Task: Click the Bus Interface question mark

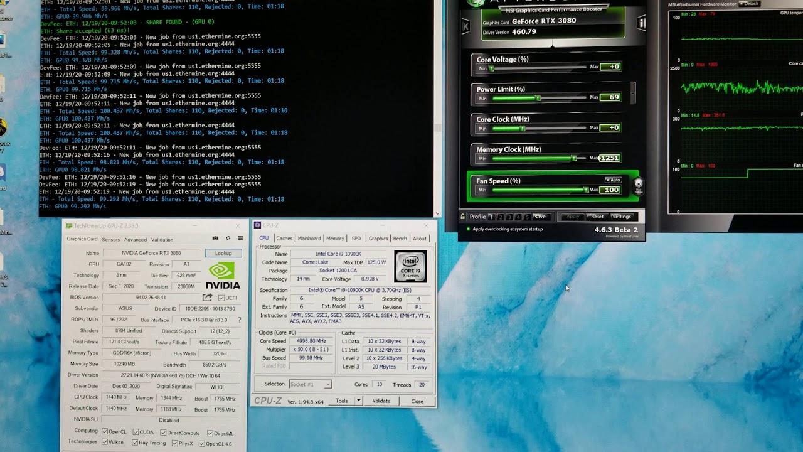Action: [x=239, y=320]
